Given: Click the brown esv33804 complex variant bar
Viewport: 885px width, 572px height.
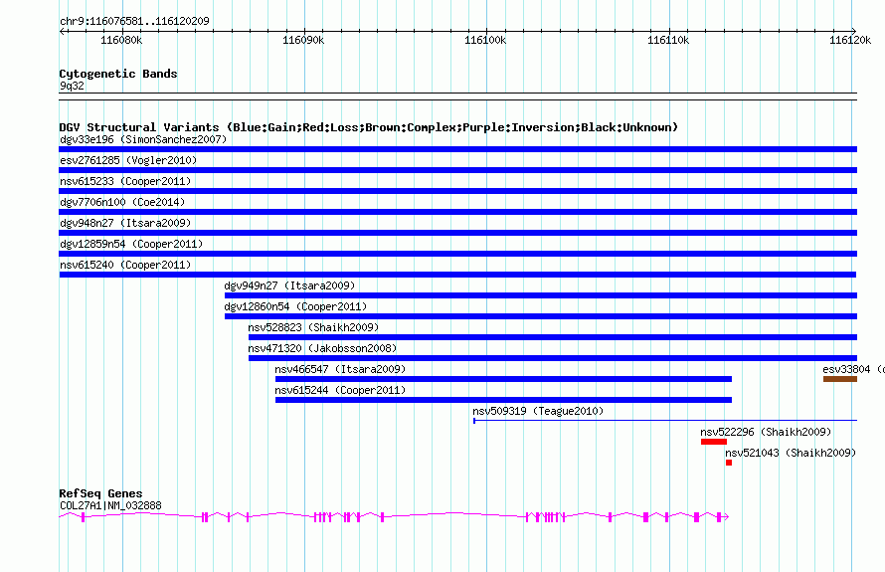Looking at the screenshot, I should 840,379.
